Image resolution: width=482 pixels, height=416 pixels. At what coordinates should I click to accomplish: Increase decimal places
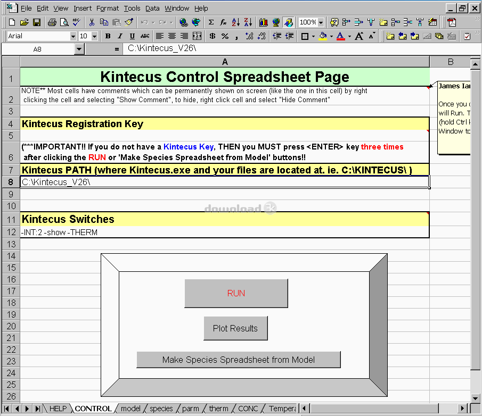coord(249,36)
